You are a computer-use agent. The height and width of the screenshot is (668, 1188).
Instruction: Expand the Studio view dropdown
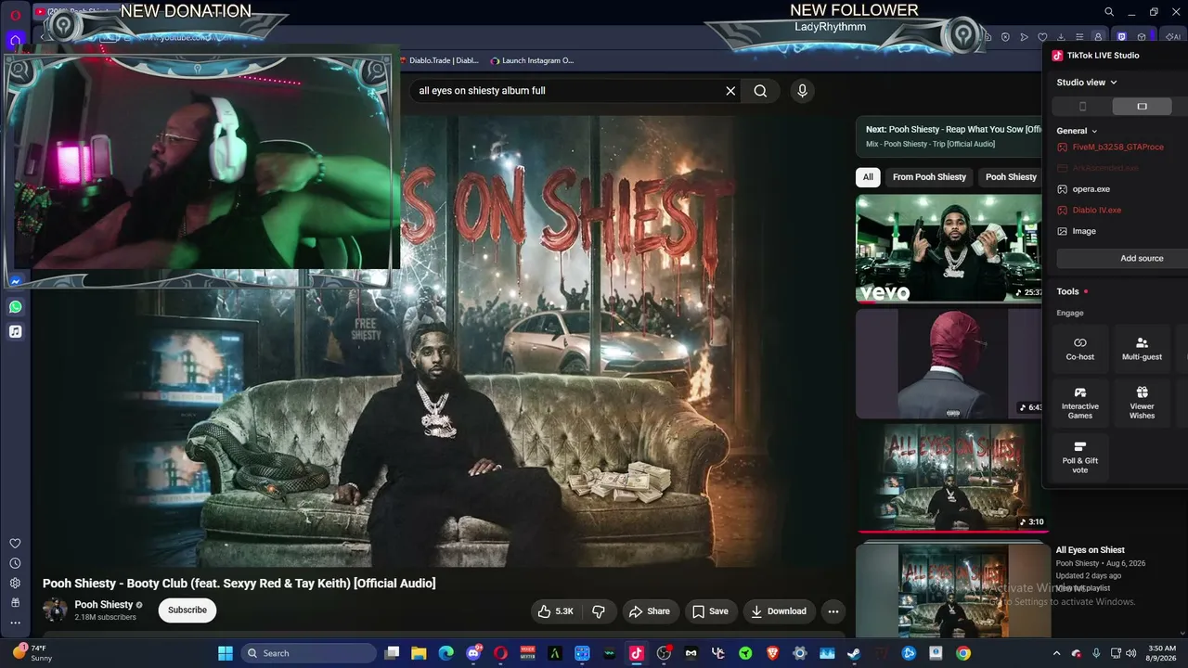tap(1087, 83)
